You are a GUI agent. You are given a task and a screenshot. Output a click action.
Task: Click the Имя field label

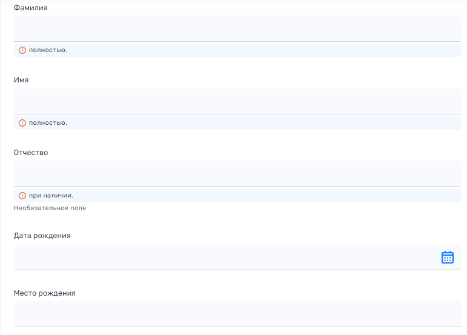(21, 80)
